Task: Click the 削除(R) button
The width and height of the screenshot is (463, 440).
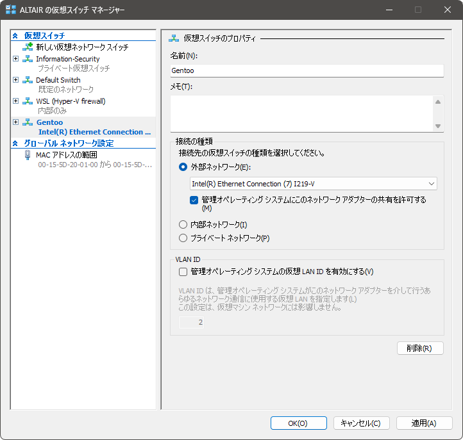Action: coord(420,348)
